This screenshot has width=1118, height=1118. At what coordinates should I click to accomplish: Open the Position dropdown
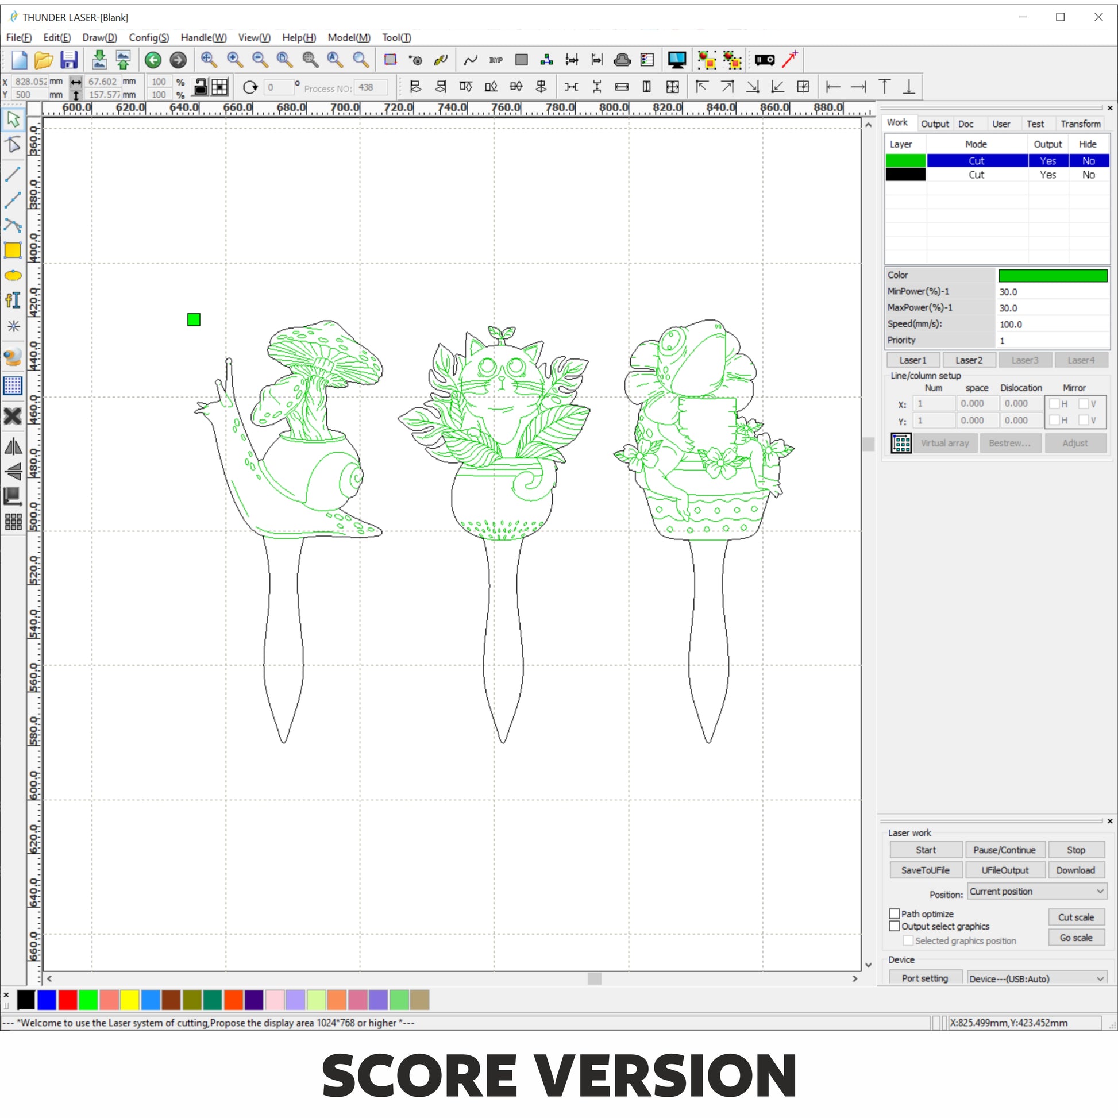click(1036, 891)
